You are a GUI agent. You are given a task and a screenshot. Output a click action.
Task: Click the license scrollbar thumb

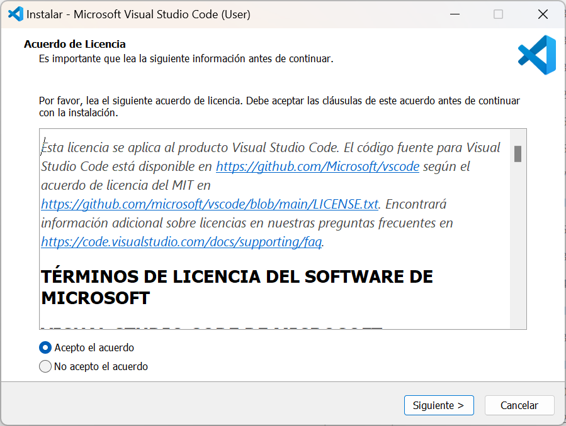[519, 153]
